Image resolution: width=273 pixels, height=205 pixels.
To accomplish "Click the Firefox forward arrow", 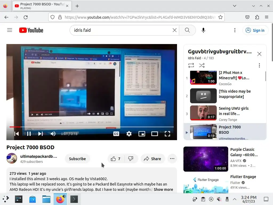I will coord(16,17).
